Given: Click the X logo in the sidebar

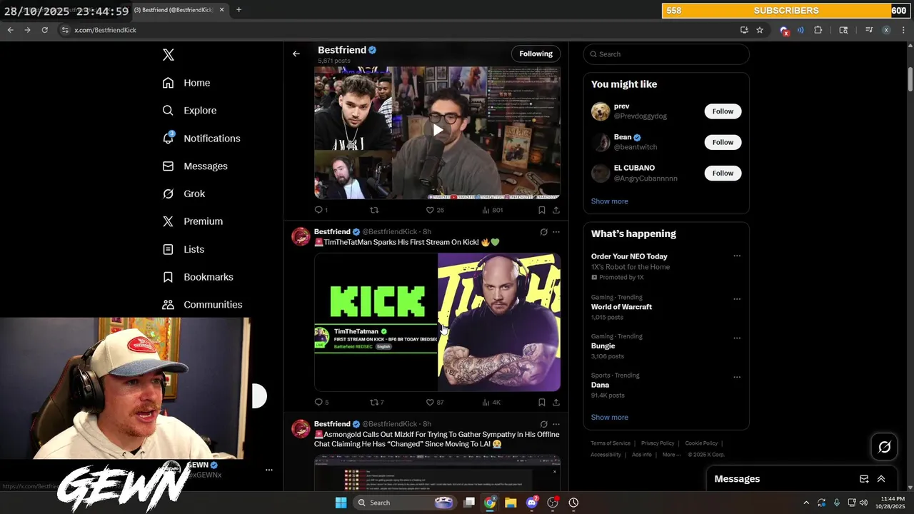Looking at the screenshot, I should click(169, 54).
